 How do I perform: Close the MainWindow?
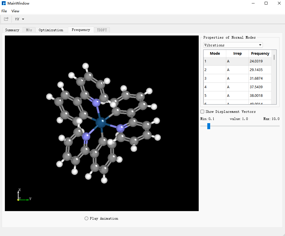pos(279,3)
